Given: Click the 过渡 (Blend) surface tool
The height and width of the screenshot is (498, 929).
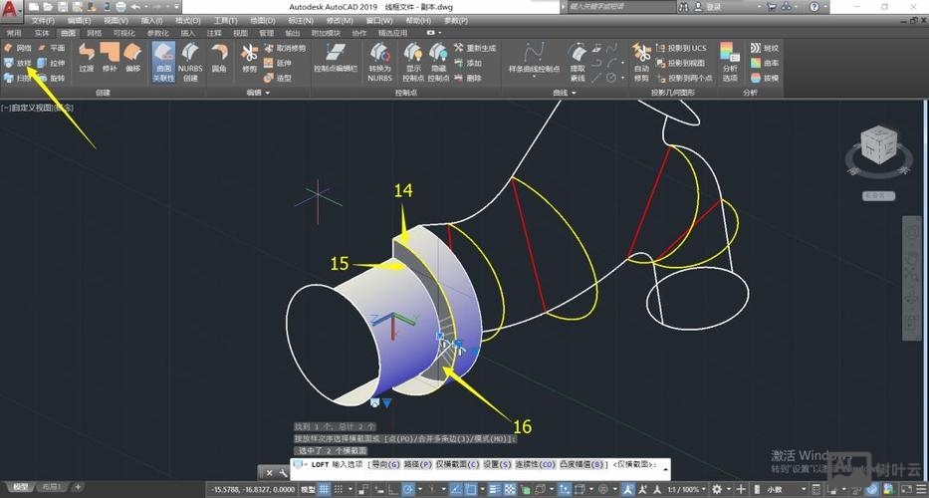Looking at the screenshot, I should pyautogui.click(x=88, y=58).
